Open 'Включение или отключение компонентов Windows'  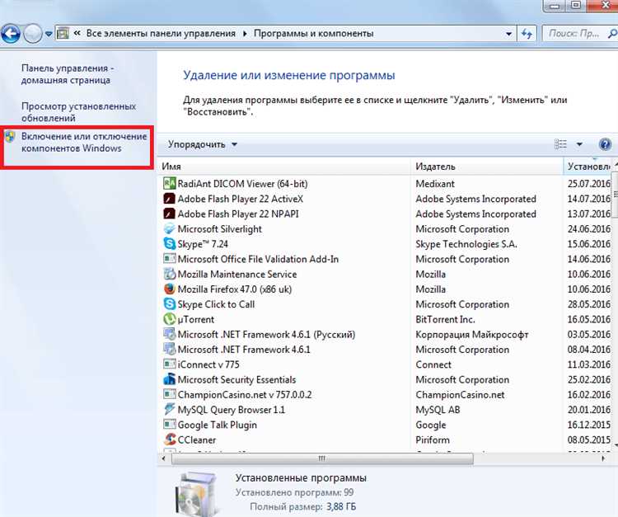[x=84, y=143]
